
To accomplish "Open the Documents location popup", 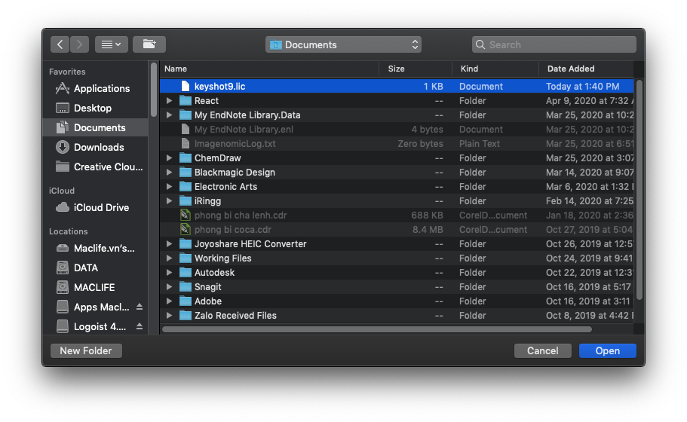I will (343, 45).
